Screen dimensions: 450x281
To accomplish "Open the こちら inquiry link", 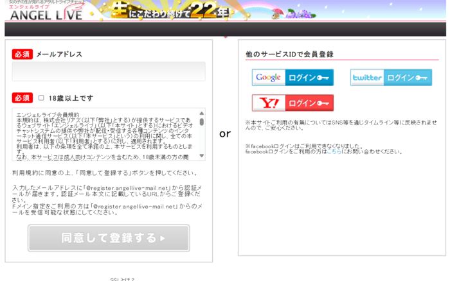I will tap(334, 151).
